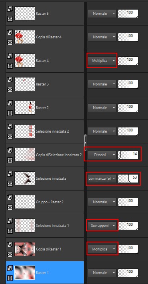148x284 pixels.
Task: Click the layer type icon of Copia diRaster 4
Action: [10, 32]
